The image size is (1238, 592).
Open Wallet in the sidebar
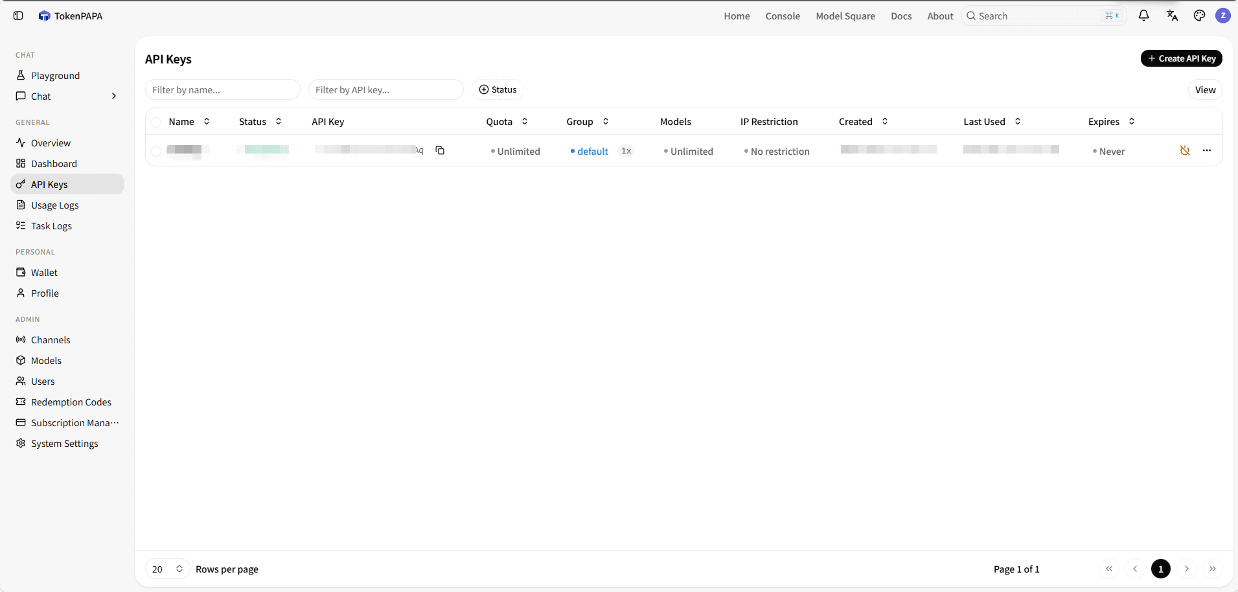tap(67, 273)
